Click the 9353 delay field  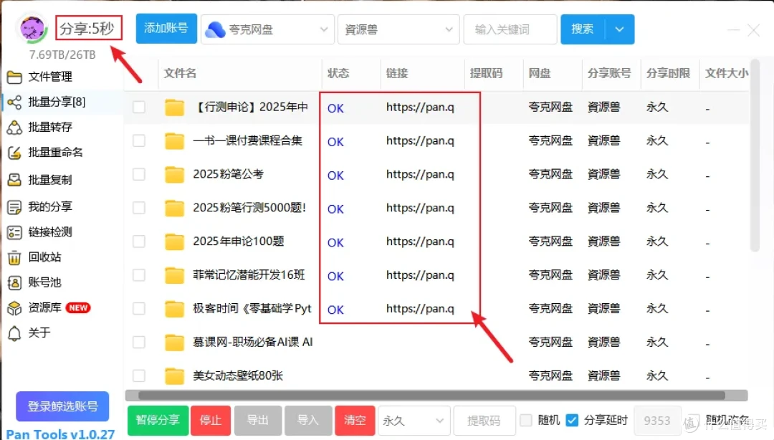click(x=657, y=421)
